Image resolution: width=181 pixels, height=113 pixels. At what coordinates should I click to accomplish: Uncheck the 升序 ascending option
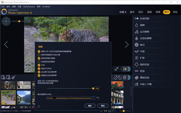pyautogui.click(x=39, y=65)
